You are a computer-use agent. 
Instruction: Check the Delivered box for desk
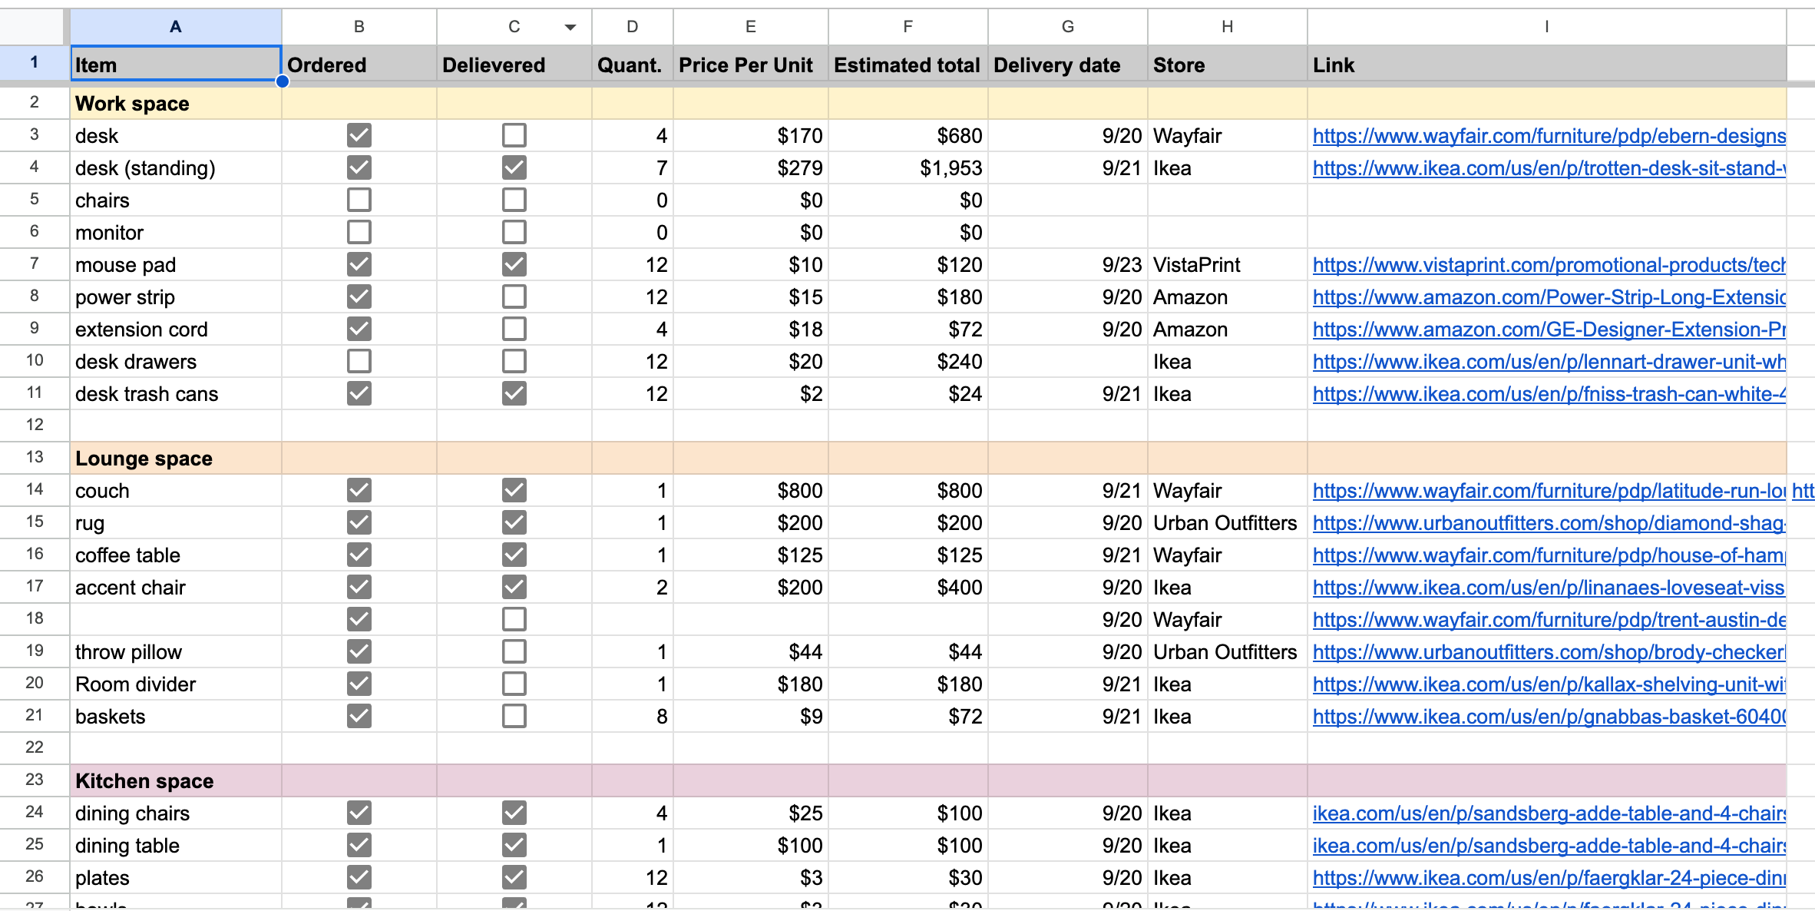pyautogui.click(x=514, y=135)
